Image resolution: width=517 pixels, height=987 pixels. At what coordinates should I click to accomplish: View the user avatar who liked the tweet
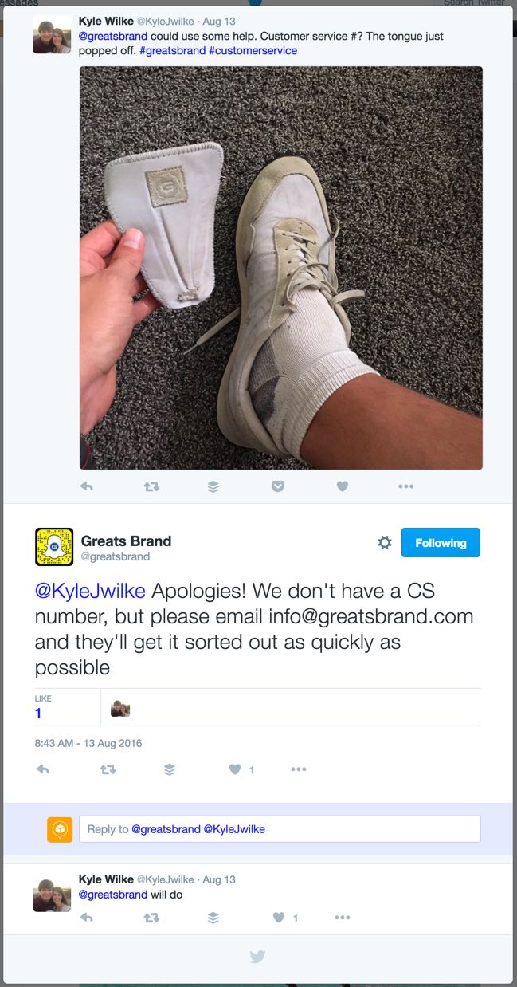(120, 709)
